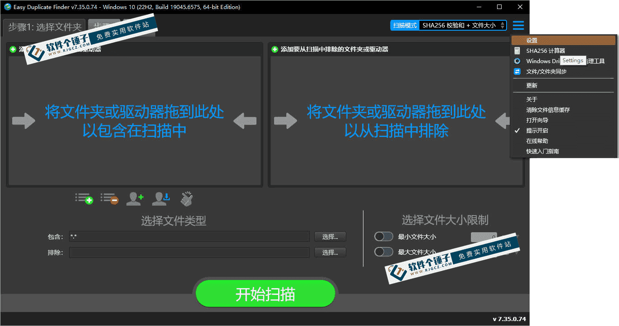Open 选择... next to the 排除 field

(x=330, y=252)
